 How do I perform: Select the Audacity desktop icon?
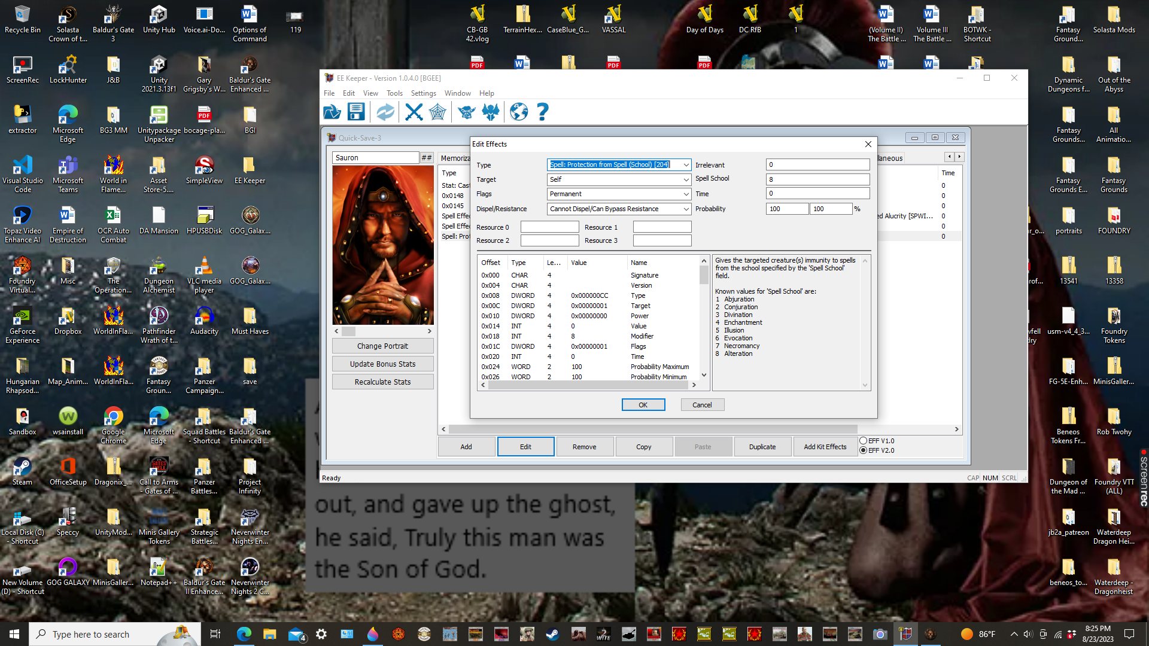pyautogui.click(x=204, y=321)
